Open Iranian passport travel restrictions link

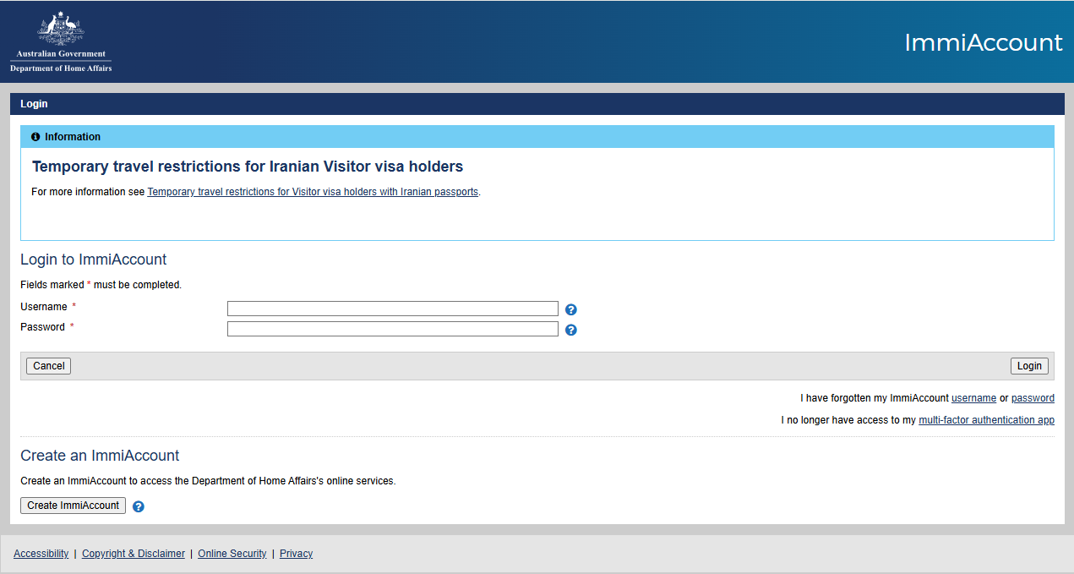point(313,192)
